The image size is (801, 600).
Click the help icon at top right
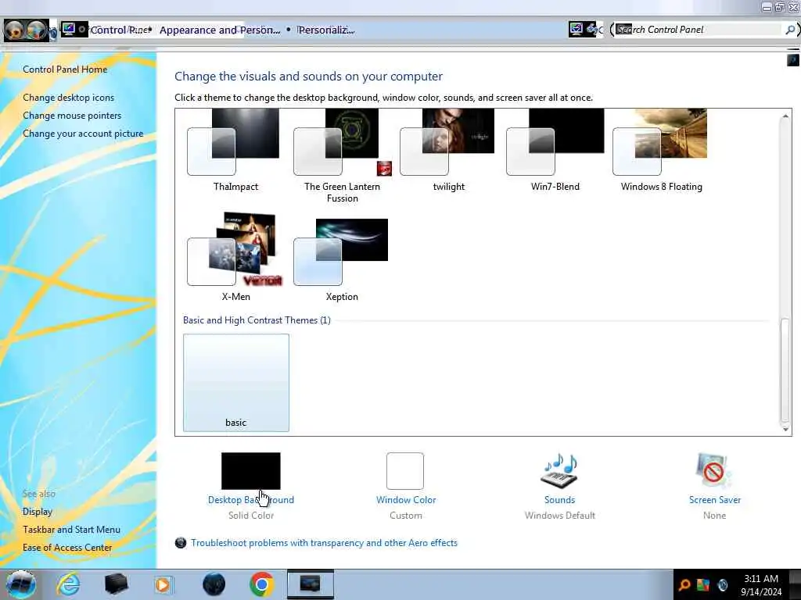792,60
